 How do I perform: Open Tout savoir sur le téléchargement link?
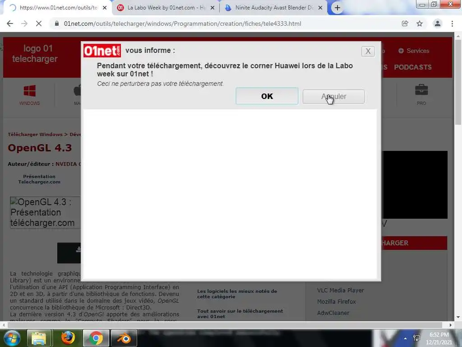click(240, 314)
